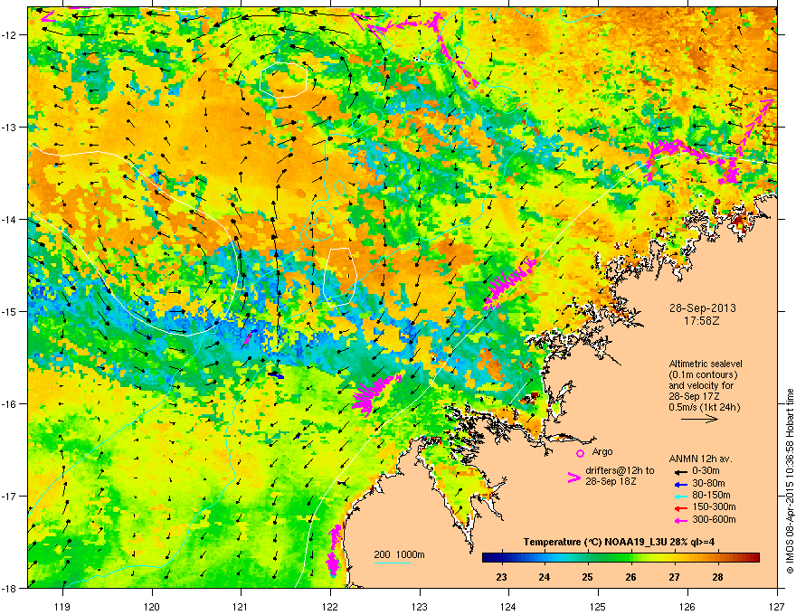Click the 26 tick on temperature scale
This screenshot has height=615, width=796.
[631, 577]
